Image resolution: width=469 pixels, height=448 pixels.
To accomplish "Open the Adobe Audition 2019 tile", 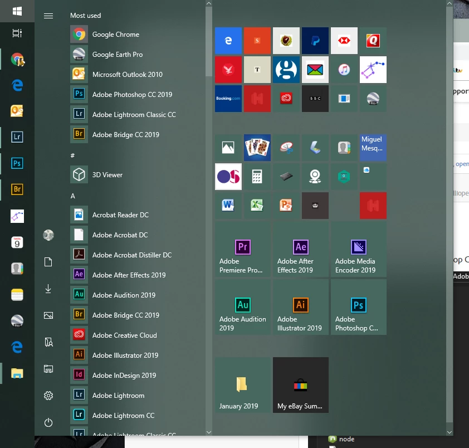I will click(x=243, y=307).
